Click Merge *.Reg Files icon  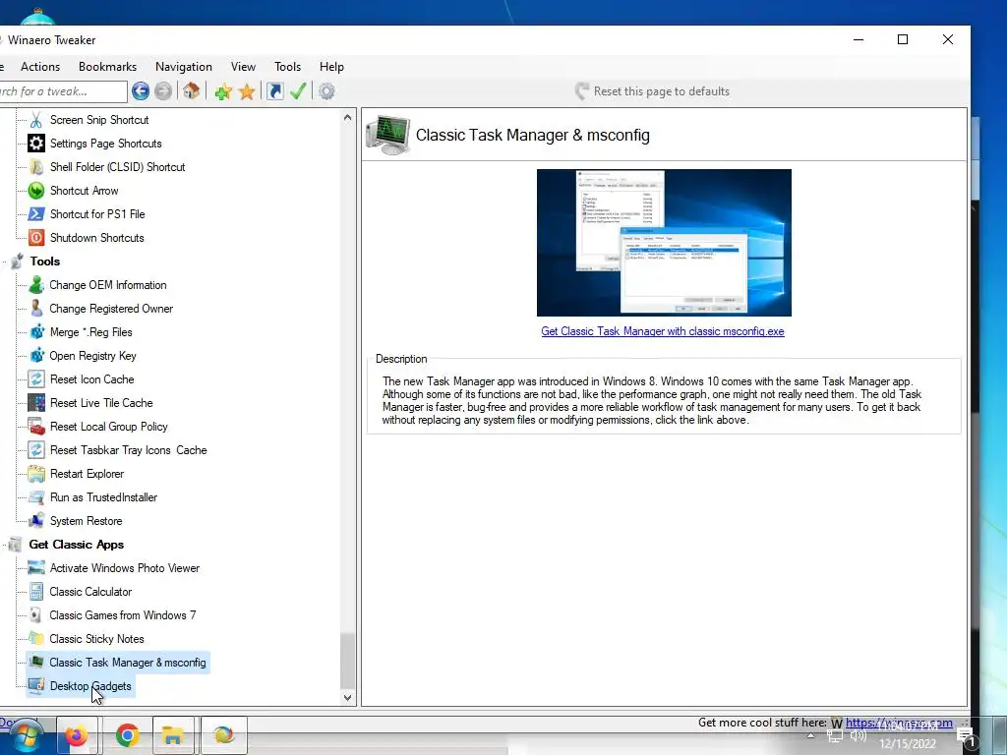(x=36, y=332)
